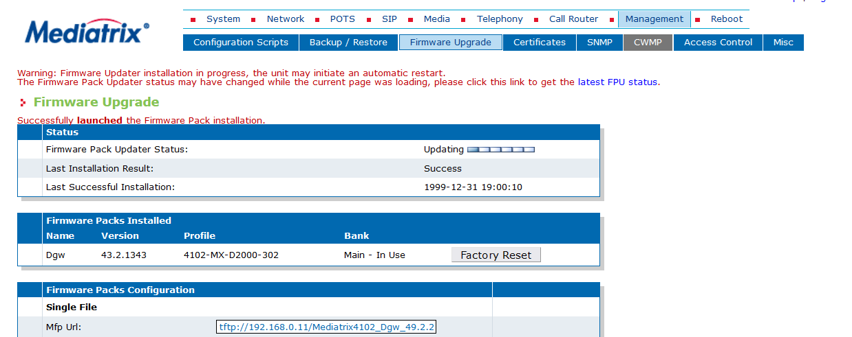Open the SIP menu

click(x=390, y=19)
